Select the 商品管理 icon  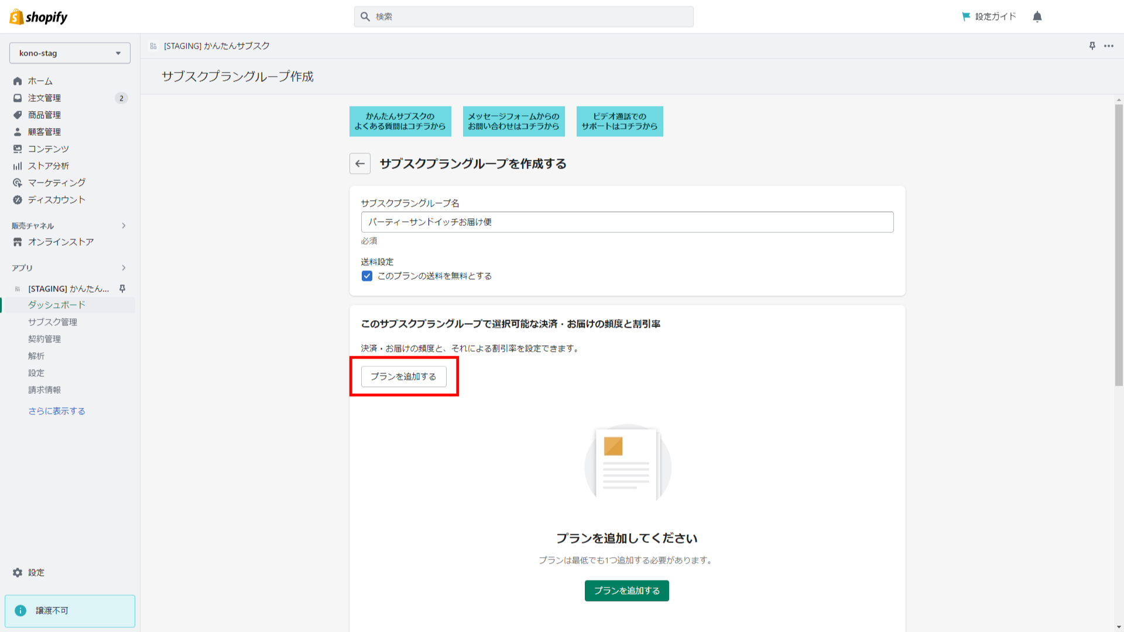tap(17, 115)
